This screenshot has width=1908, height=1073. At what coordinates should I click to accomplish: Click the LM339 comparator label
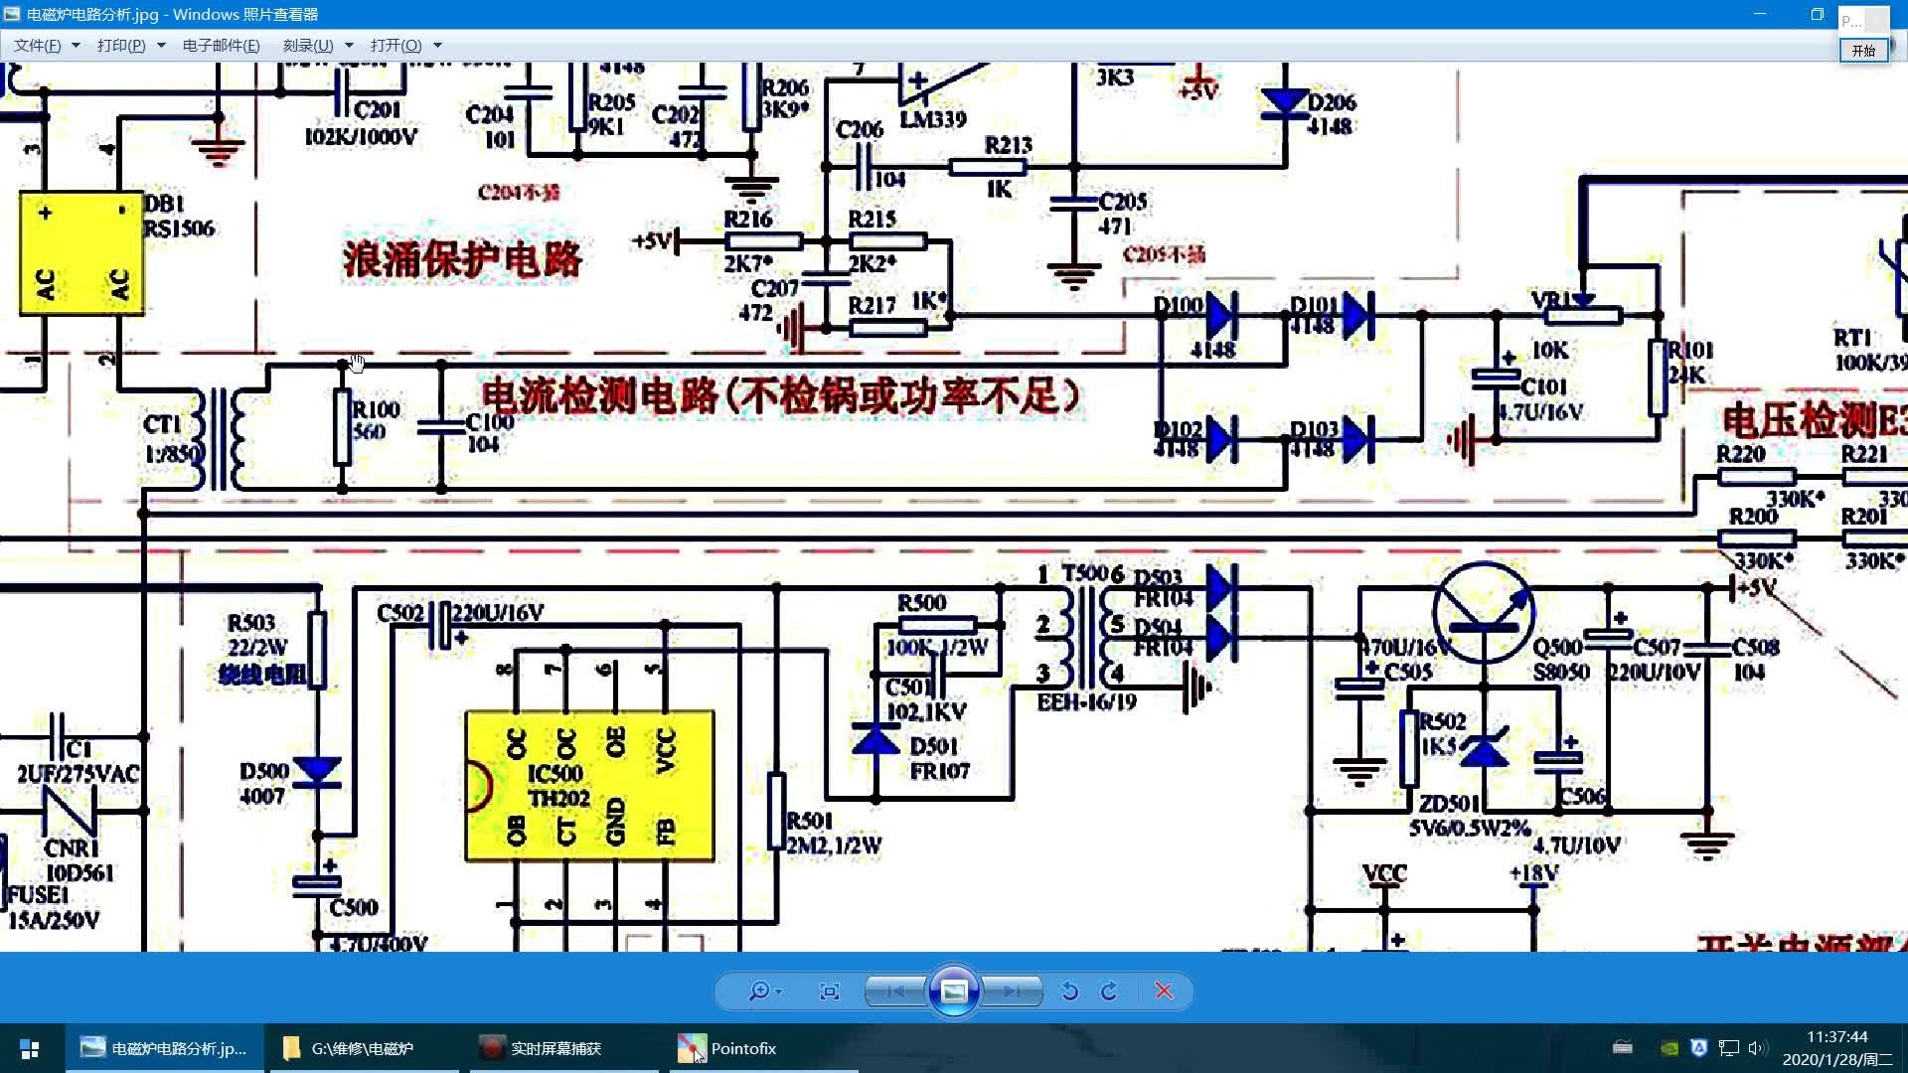click(x=933, y=119)
